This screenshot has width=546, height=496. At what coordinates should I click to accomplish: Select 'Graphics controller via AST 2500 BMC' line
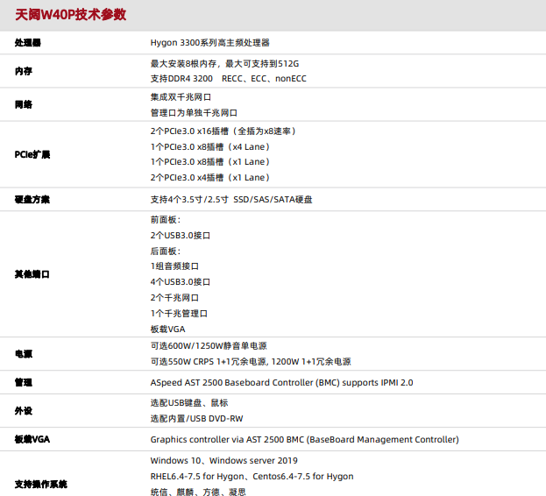tap(305, 440)
